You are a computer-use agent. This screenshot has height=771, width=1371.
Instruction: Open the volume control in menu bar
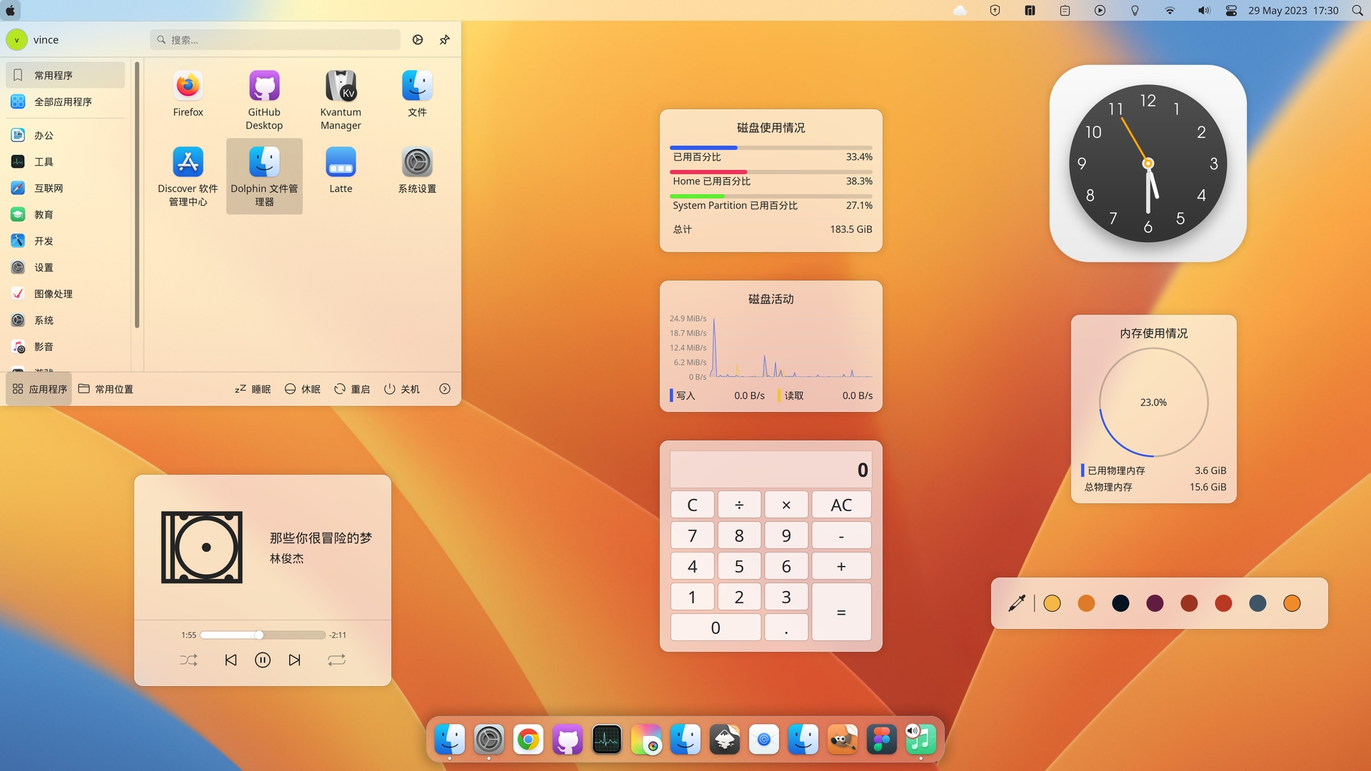(x=1204, y=10)
